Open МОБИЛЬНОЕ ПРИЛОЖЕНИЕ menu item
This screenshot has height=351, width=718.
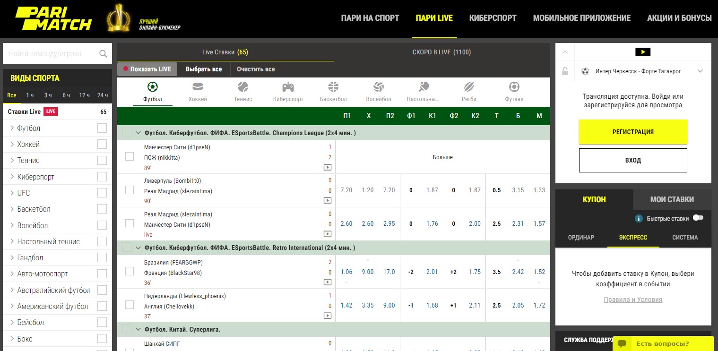[x=582, y=18]
